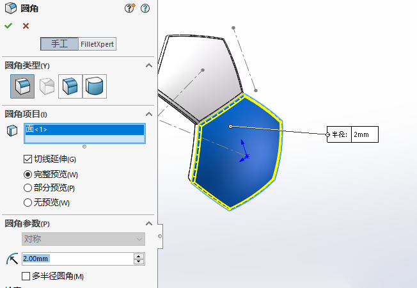Select the full round fillet type icon
Viewport: 417px width, 288px height.
[95, 86]
